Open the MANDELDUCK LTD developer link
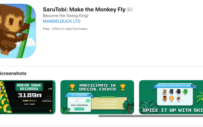The image size is (203, 127). (62, 21)
